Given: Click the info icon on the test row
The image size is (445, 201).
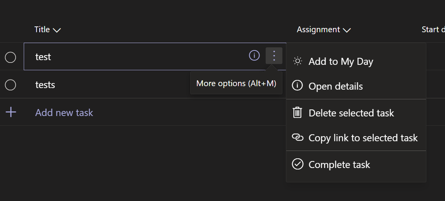Looking at the screenshot, I should [254, 56].
